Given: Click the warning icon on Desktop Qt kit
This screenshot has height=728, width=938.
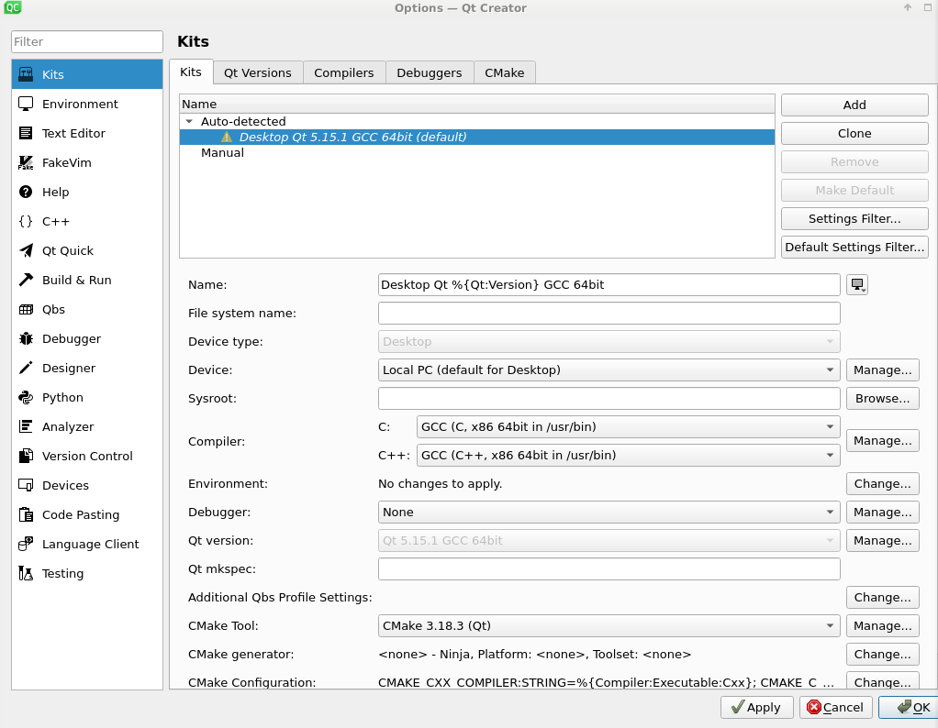Looking at the screenshot, I should coord(226,137).
